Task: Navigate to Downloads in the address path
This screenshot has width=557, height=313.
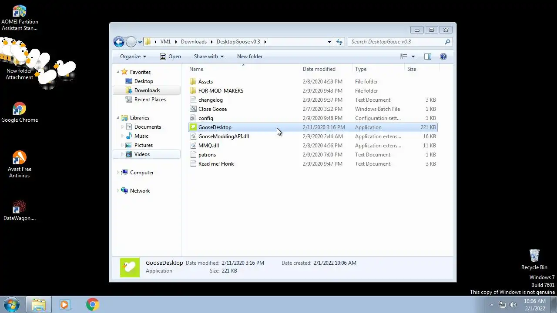Action: click(x=194, y=42)
